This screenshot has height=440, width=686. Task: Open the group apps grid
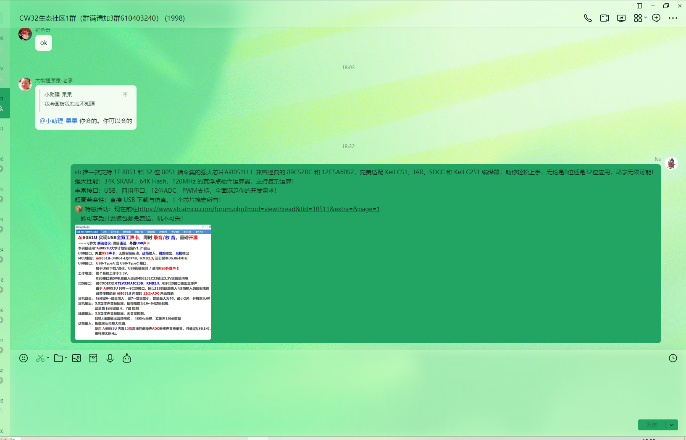pyautogui.click(x=638, y=18)
